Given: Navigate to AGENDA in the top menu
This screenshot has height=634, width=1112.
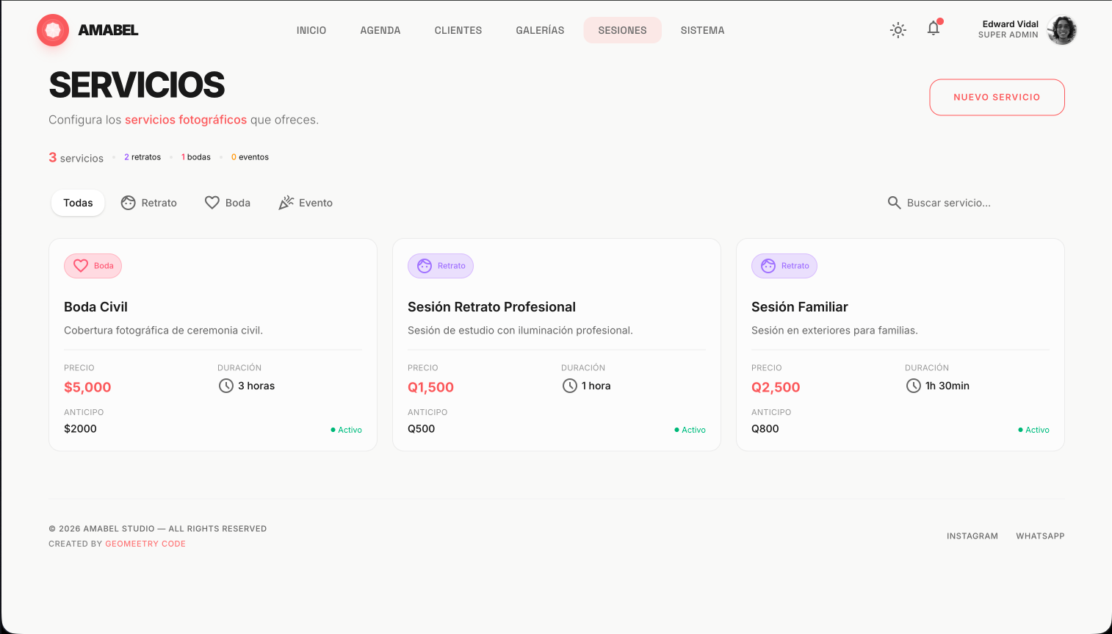Looking at the screenshot, I should 380,30.
